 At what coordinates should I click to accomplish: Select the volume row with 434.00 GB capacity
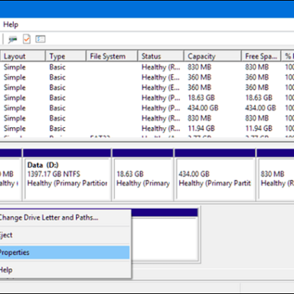(147, 108)
